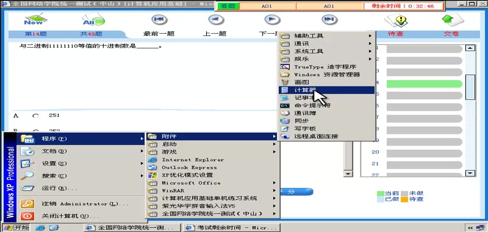Expand 附件 Accessories folder
Image resolution: width=488 pixels, height=232 pixels.
(212, 136)
